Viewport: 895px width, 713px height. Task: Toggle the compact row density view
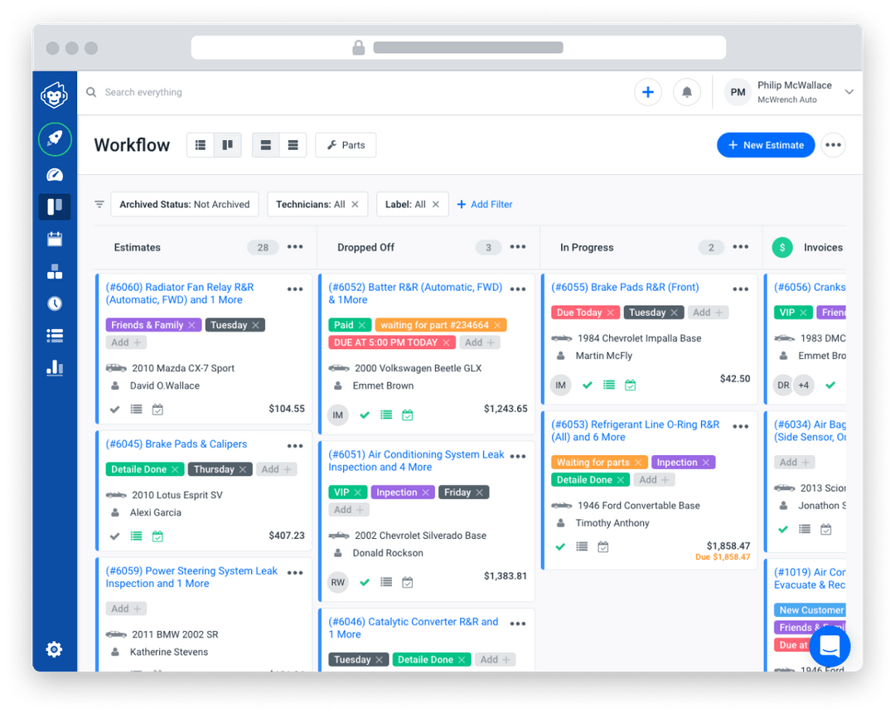293,144
